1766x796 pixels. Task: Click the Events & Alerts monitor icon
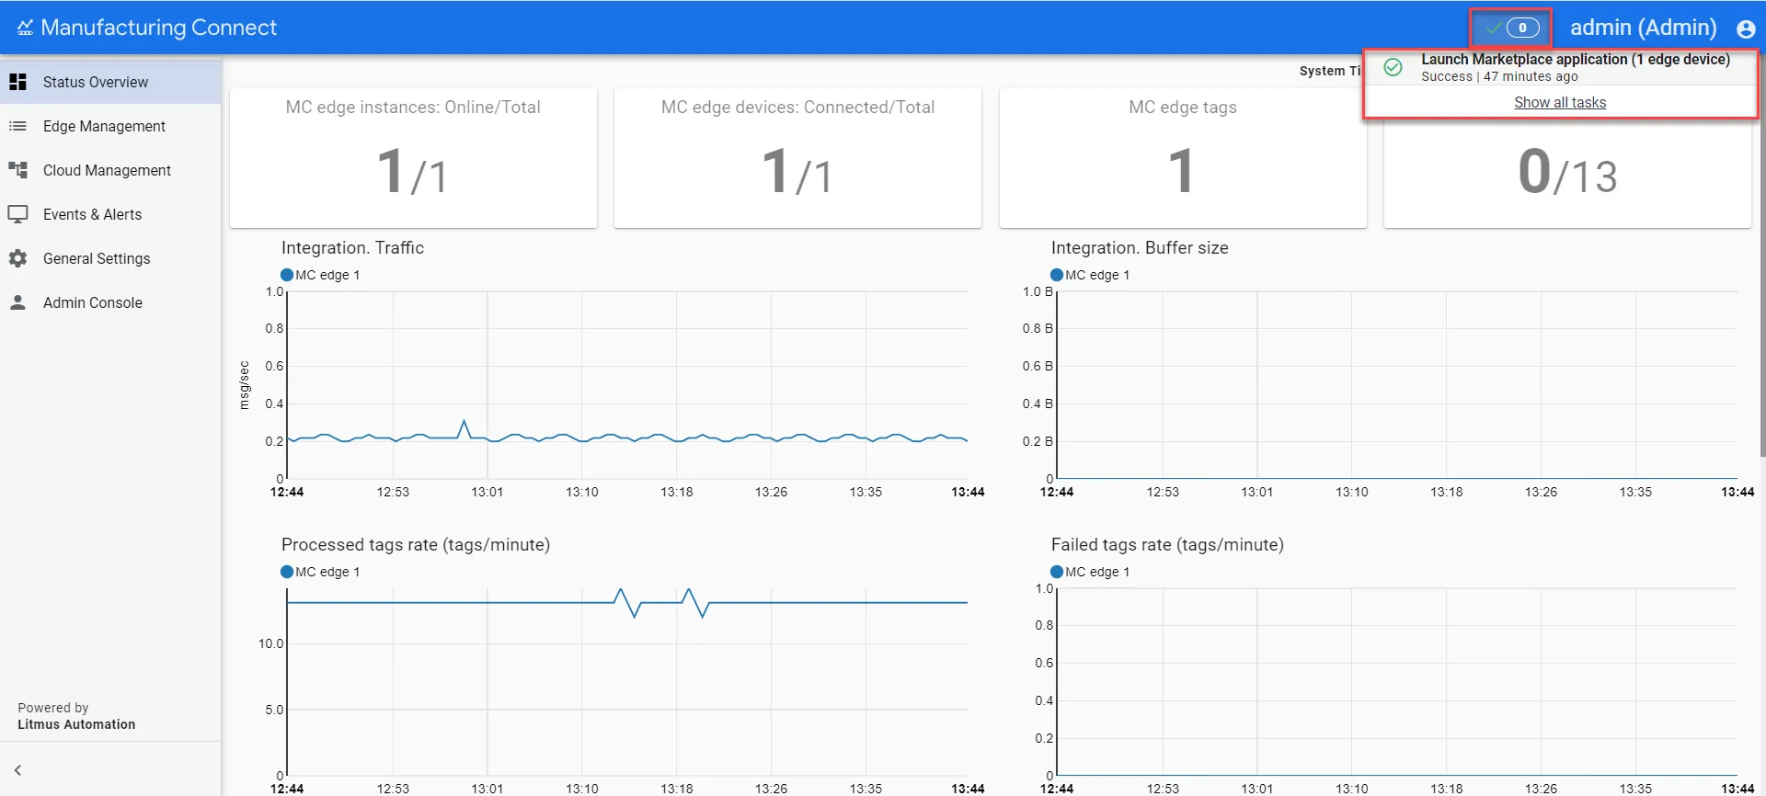[17, 214]
